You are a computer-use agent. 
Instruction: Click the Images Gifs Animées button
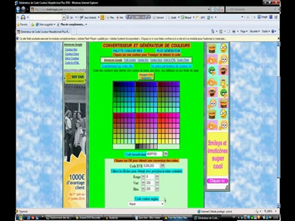[146, 76]
